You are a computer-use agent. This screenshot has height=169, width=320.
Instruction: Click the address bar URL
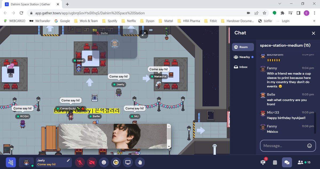(90, 13)
